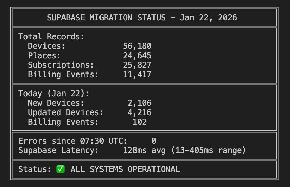Click 'Billing Events:' label under Today
This screenshot has width=290, height=187.
click(63, 122)
